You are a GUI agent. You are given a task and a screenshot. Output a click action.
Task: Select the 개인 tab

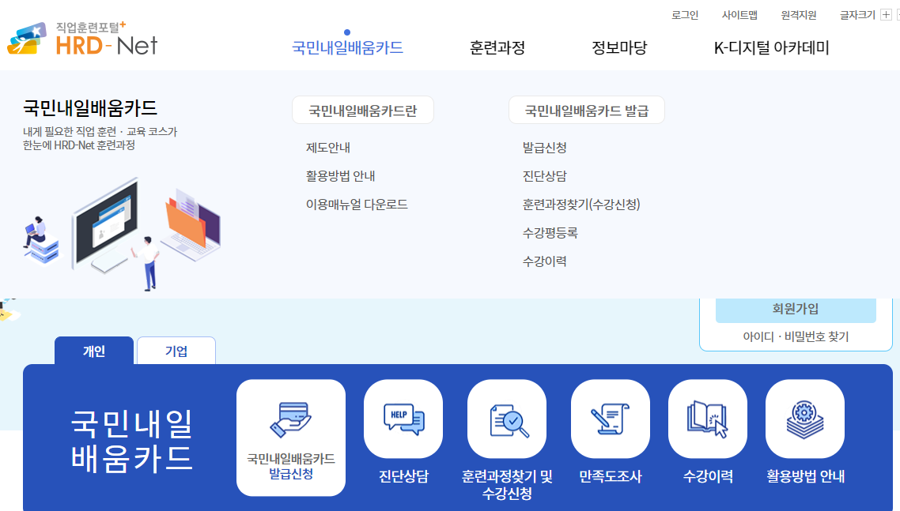[x=94, y=351]
